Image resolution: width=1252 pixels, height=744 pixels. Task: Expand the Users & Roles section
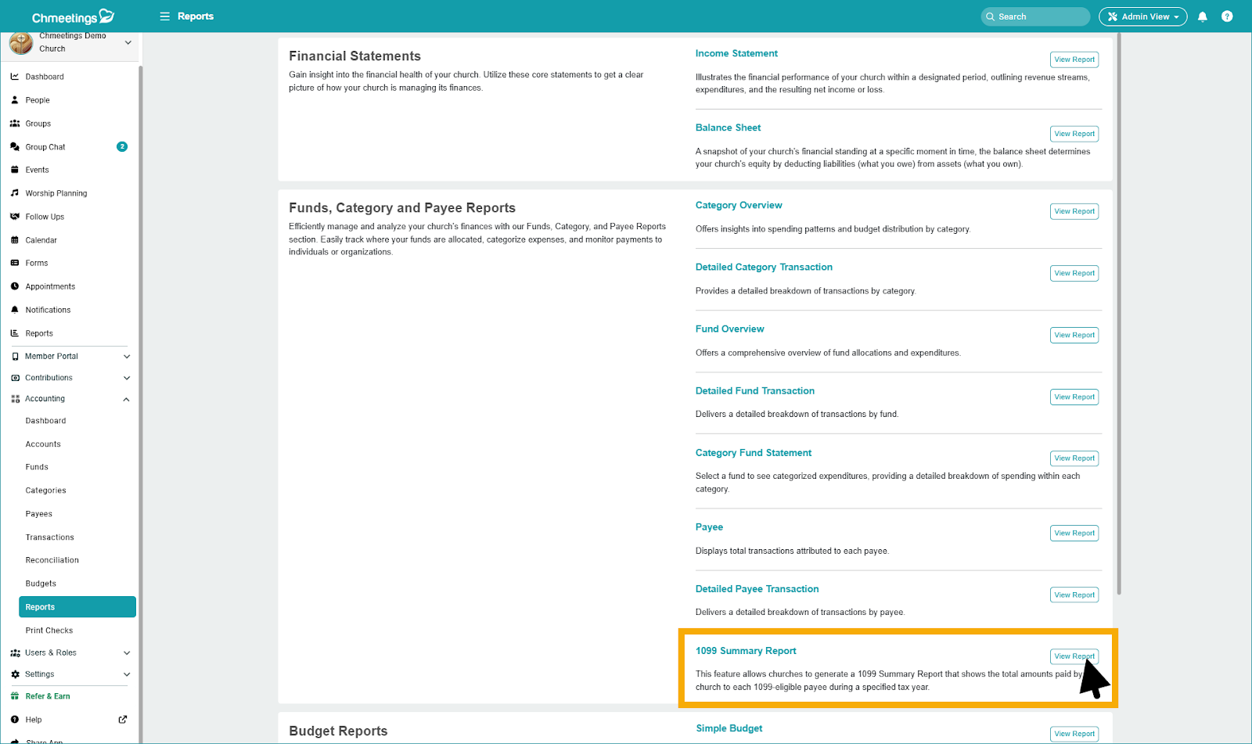pyautogui.click(x=127, y=653)
